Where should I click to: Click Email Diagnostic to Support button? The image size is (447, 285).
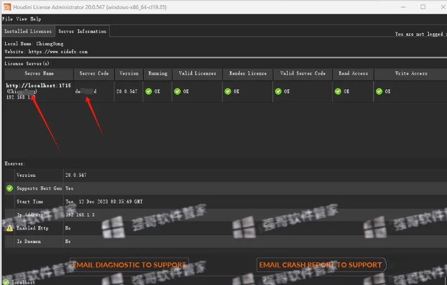coord(129,265)
